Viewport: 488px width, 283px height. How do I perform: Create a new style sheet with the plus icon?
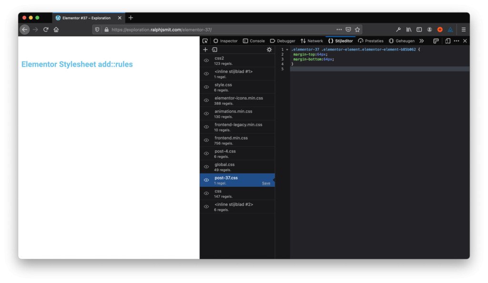205,50
